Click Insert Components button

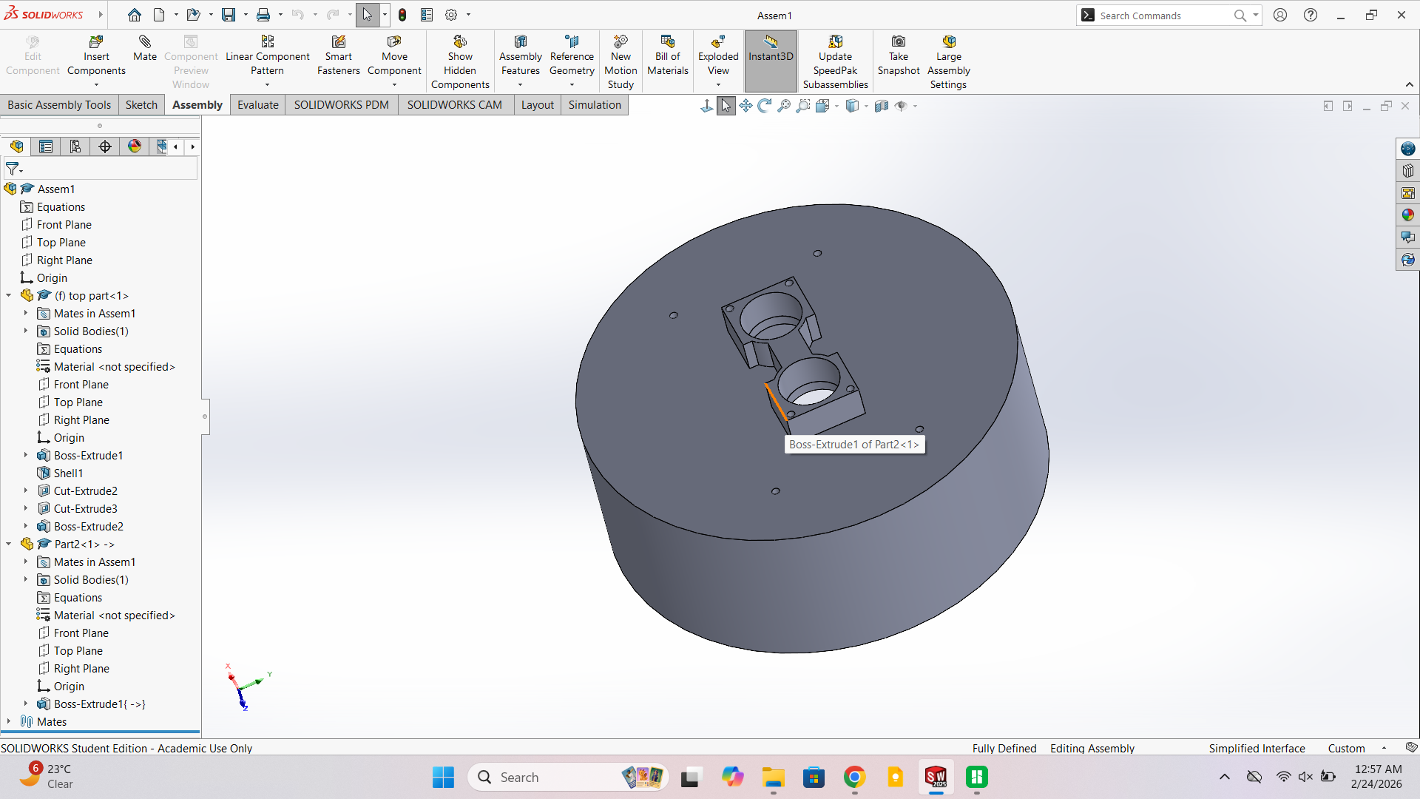[96, 56]
